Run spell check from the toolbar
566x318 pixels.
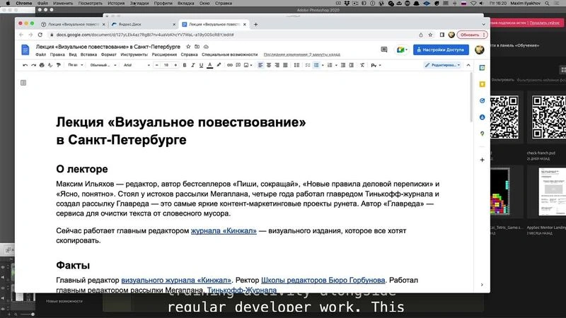(50, 65)
